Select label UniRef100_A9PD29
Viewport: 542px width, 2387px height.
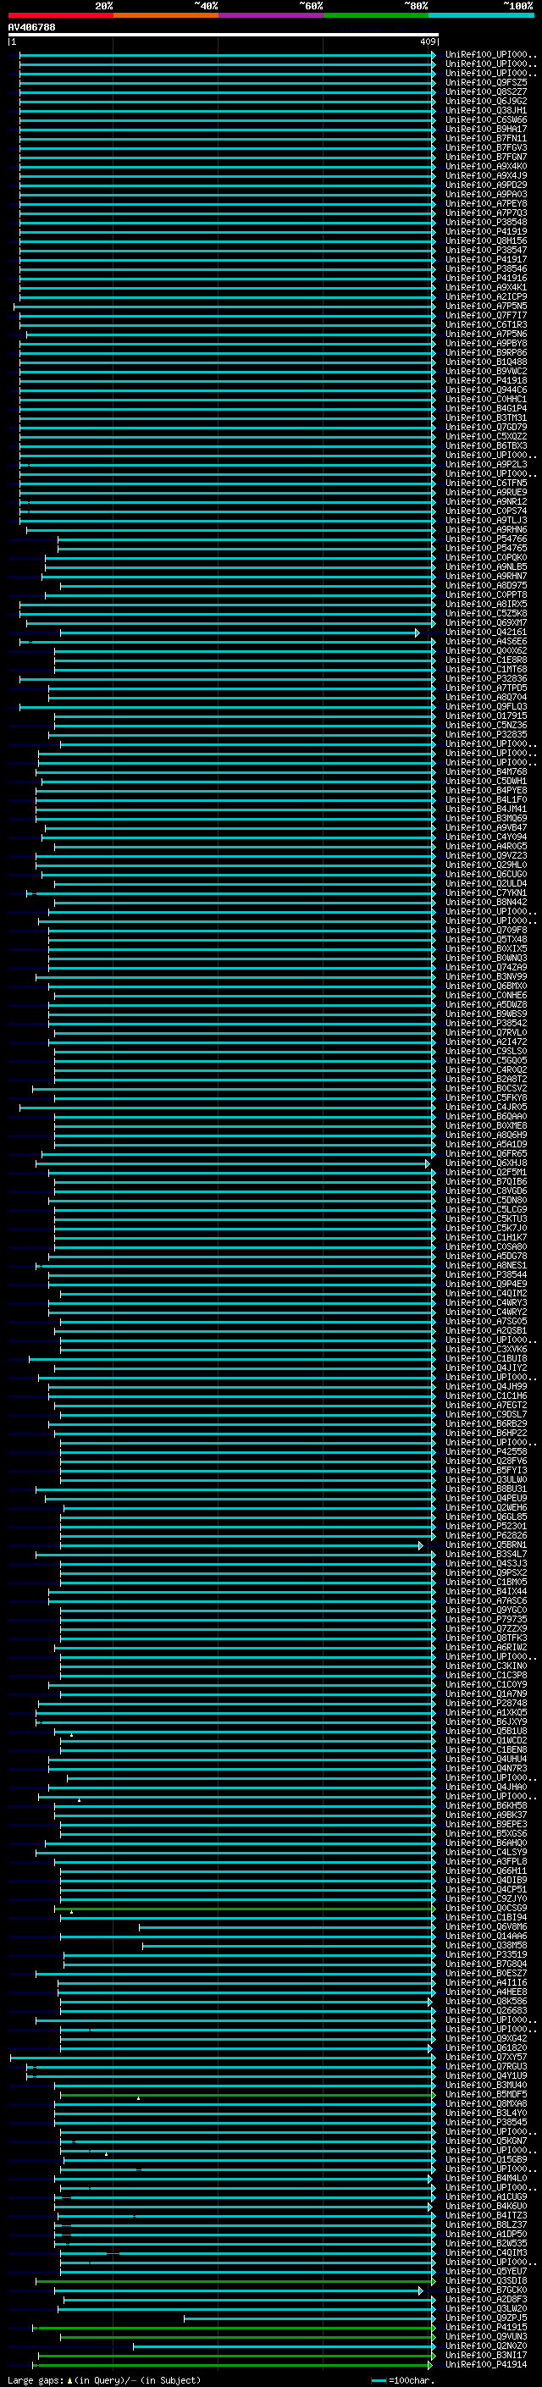tap(486, 185)
